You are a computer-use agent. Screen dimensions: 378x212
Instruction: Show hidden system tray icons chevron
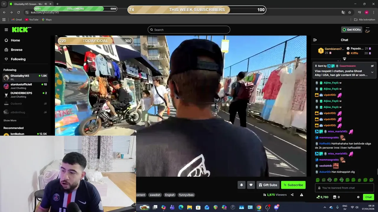coord(325,207)
